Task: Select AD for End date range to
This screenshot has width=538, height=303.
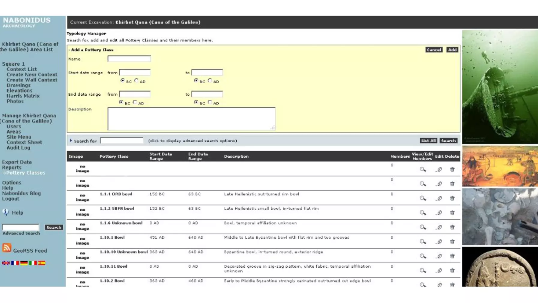Action: (x=210, y=102)
